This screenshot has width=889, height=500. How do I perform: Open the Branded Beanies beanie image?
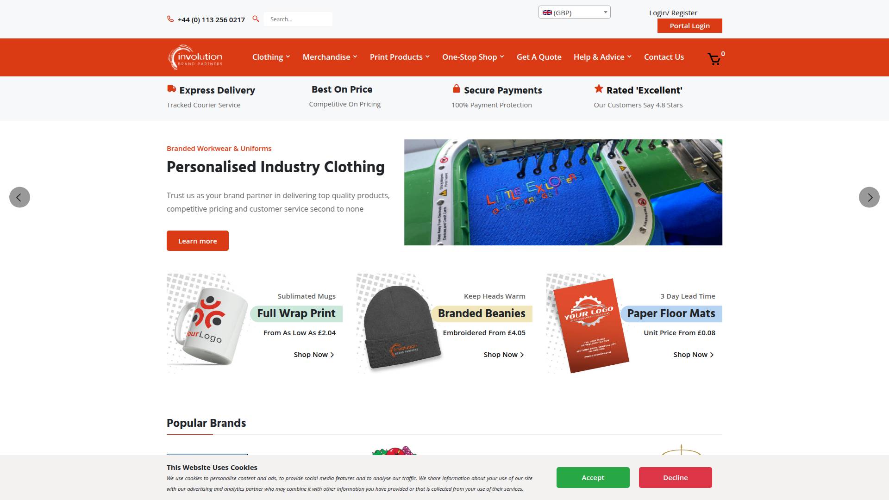click(401, 327)
